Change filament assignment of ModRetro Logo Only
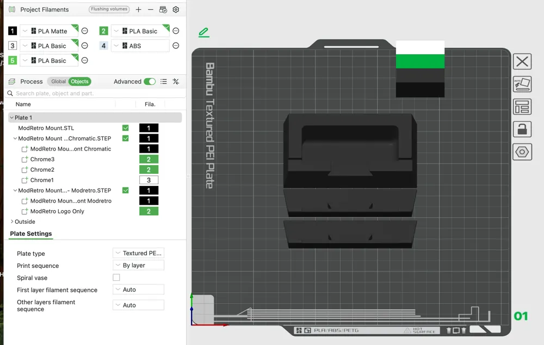Image resolution: width=544 pixels, height=345 pixels. 149,211
